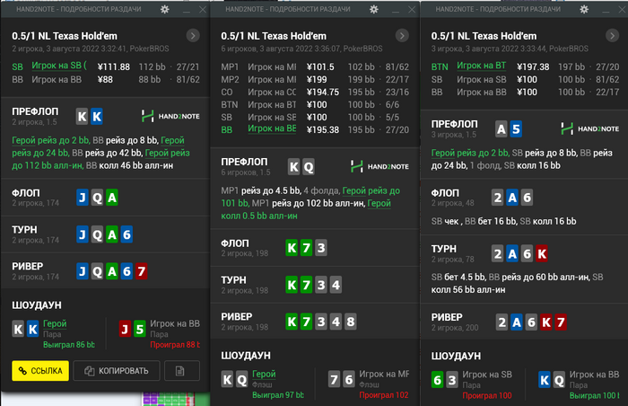Click the blue 5 preflop card in right window
The height and width of the screenshot is (406, 628).
(x=516, y=129)
